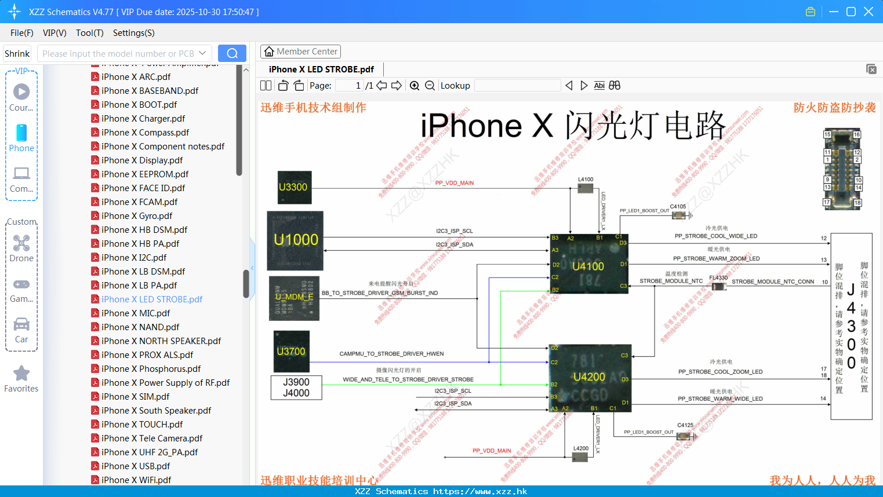Image resolution: width=883 pixels, height=497 pixels.
Task: Close the PDF tab panel icon
Action: tap(871, 69)
